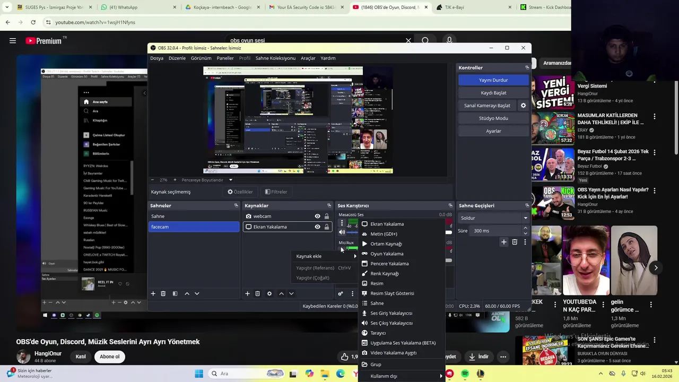Delete selected scene with trash icon
The width and height of the screenshot is (679, 382).
163,293
